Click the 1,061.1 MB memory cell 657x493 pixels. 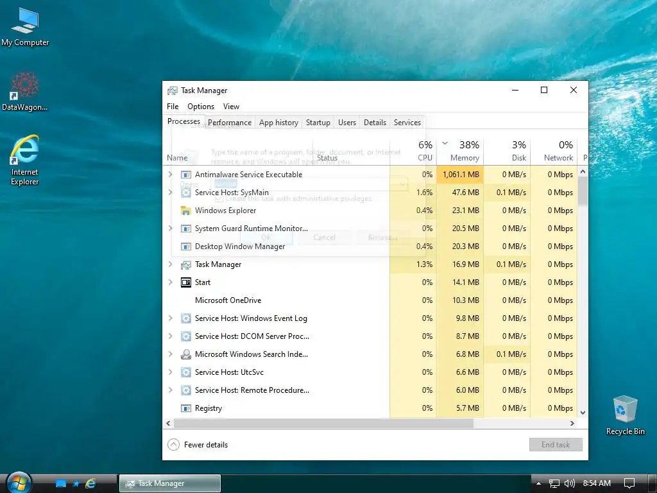(x=460, y=175)
